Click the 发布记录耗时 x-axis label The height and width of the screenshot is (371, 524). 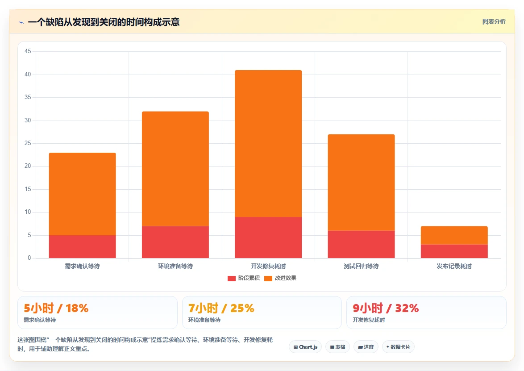(x=454, y=267)
